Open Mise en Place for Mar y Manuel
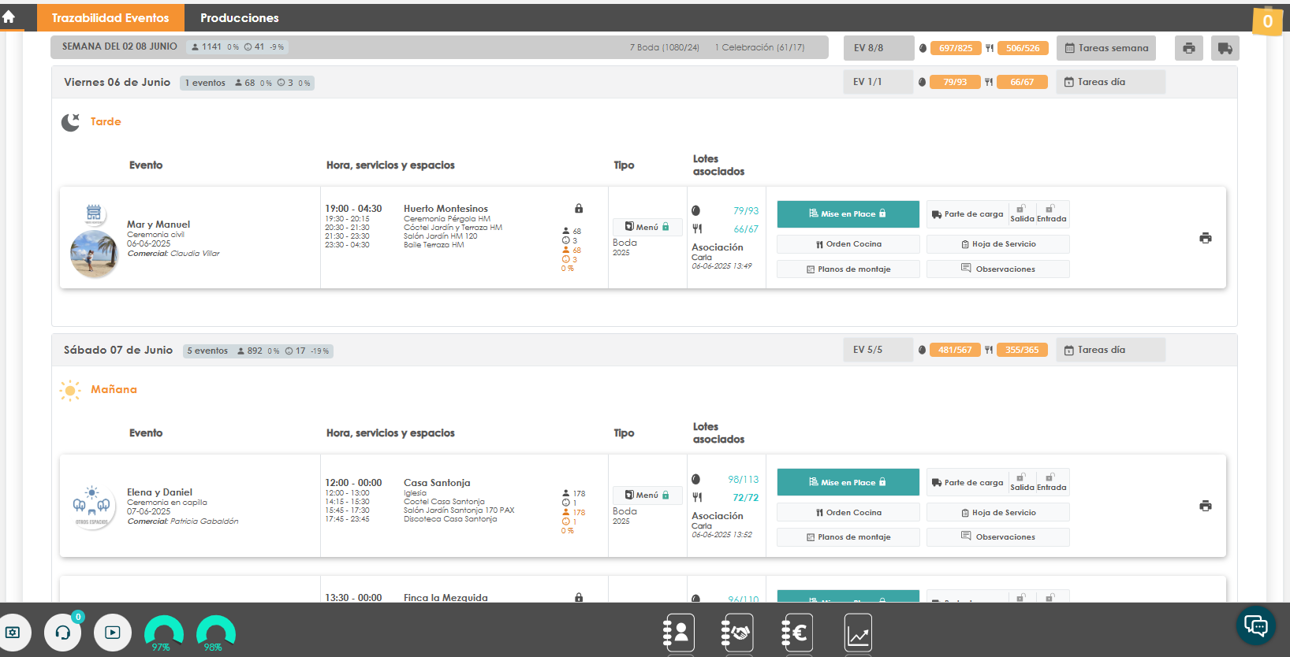1290x657 pixels. pyautogui.click(x=848, y=214)
